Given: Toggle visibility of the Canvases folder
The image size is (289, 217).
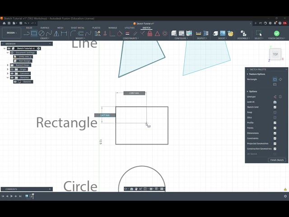Looking at the screenshot, I should coord(12,73).
